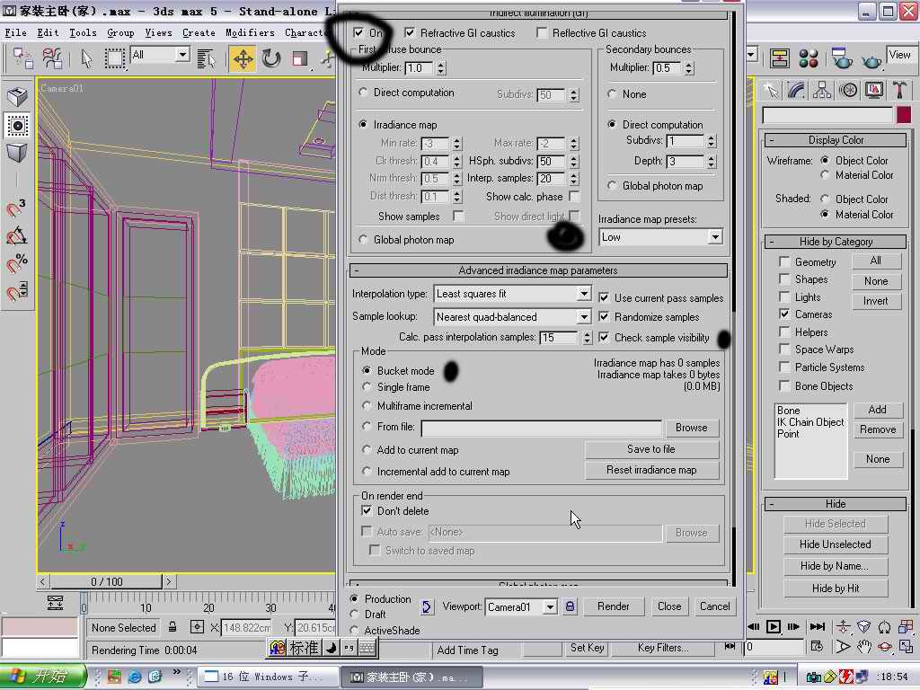Toggle Check sample visibility checkbox
This screenshot has height=690, width=920.
(x=604, y=338)
